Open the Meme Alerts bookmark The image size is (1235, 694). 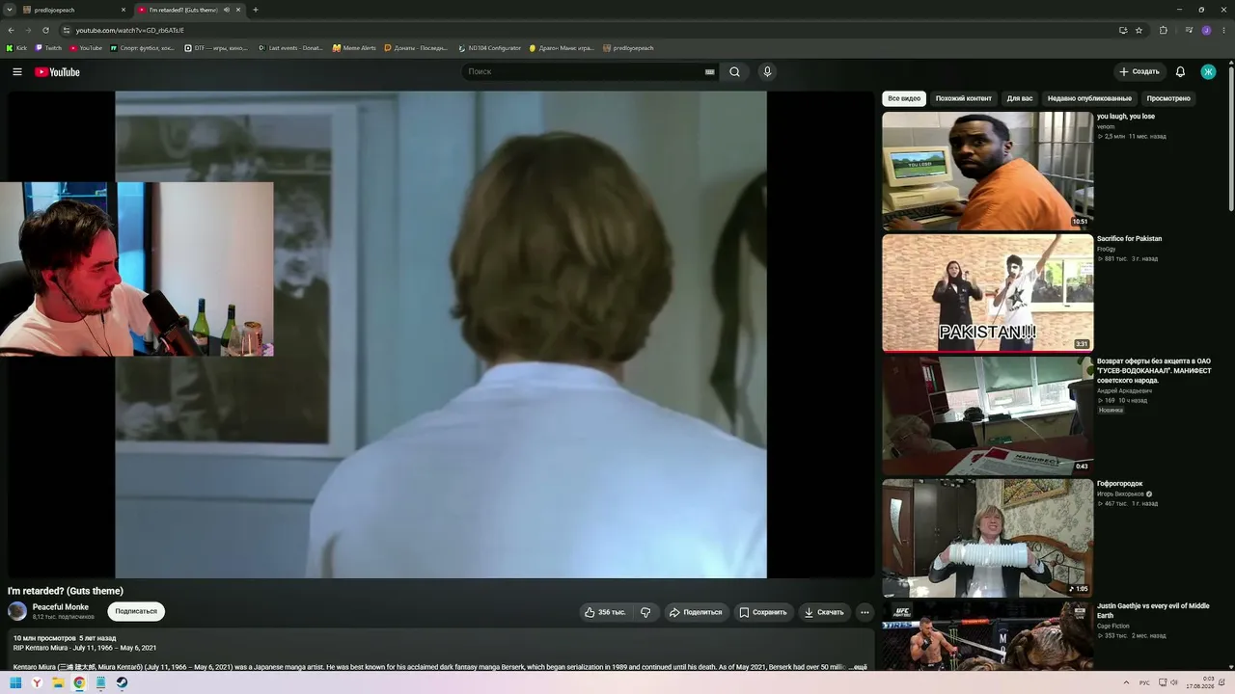354,48
